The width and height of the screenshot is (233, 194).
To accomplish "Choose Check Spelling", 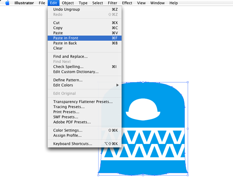I will [85, 67].
